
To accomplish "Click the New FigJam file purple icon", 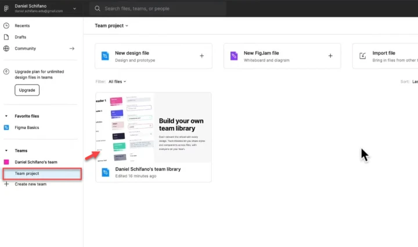I will [x=234, y=56].
